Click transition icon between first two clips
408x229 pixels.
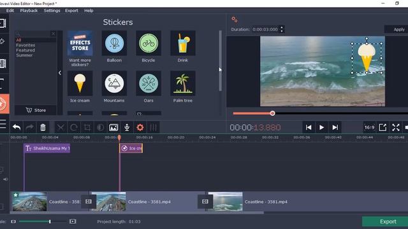(89, 202)
